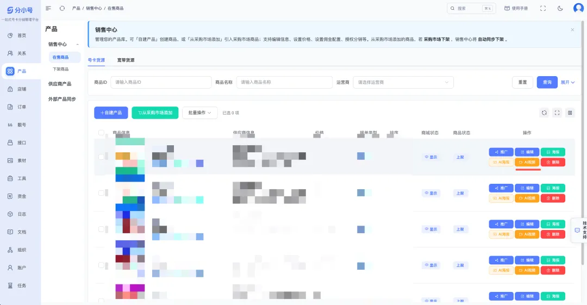This screenshot has width=587, height=305.
Task: Open 文档 from the sidebar
Action: 21,232
